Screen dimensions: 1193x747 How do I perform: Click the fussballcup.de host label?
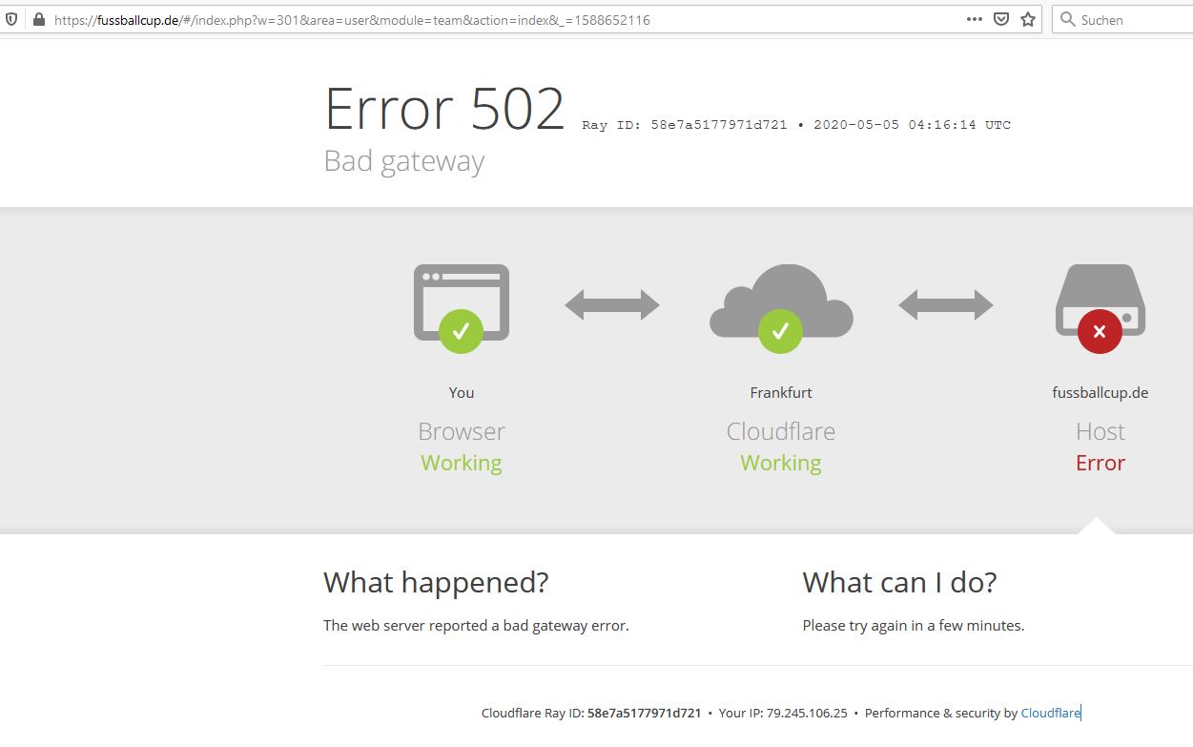click(x=1100, y=392)
